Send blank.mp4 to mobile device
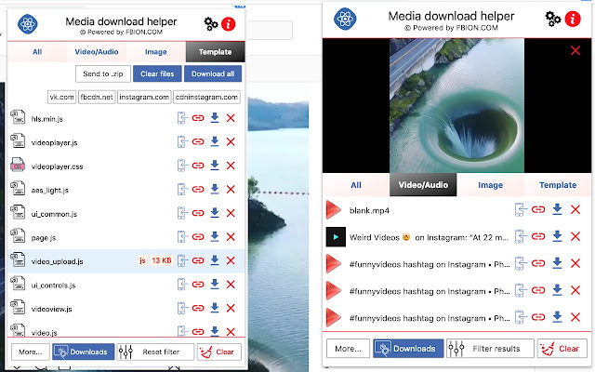The image size is (595, 372). coord(521,209)
